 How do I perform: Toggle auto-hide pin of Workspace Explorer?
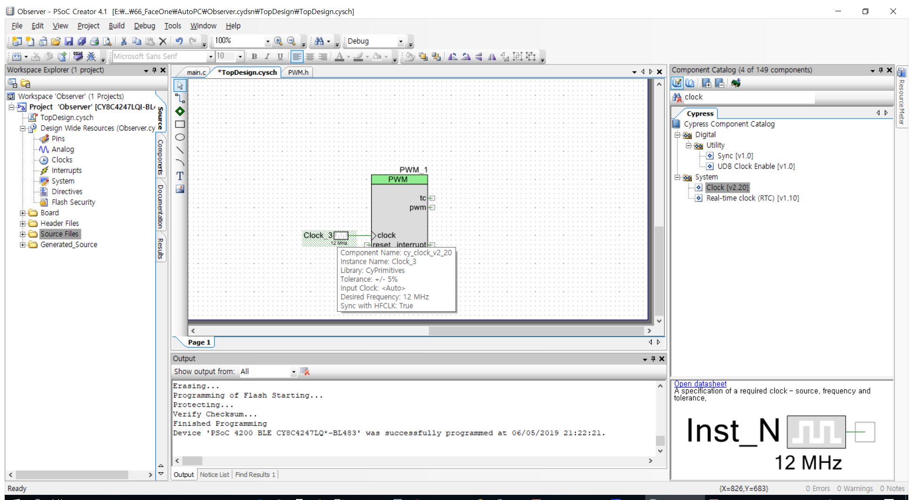(154, 70)
